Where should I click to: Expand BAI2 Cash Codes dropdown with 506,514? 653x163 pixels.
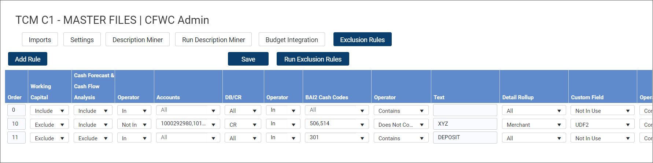[337, 124]
